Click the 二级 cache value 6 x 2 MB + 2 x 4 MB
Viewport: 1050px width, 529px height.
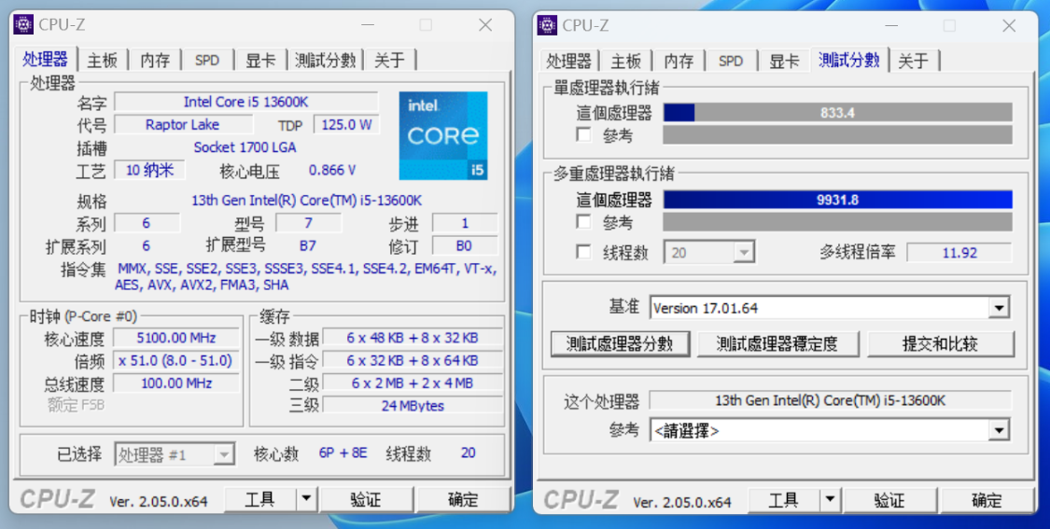point(413,383)
